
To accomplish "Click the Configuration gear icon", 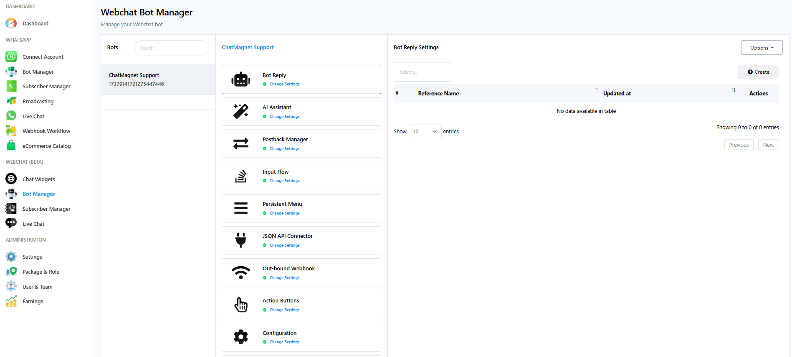I will click(241, 337).
